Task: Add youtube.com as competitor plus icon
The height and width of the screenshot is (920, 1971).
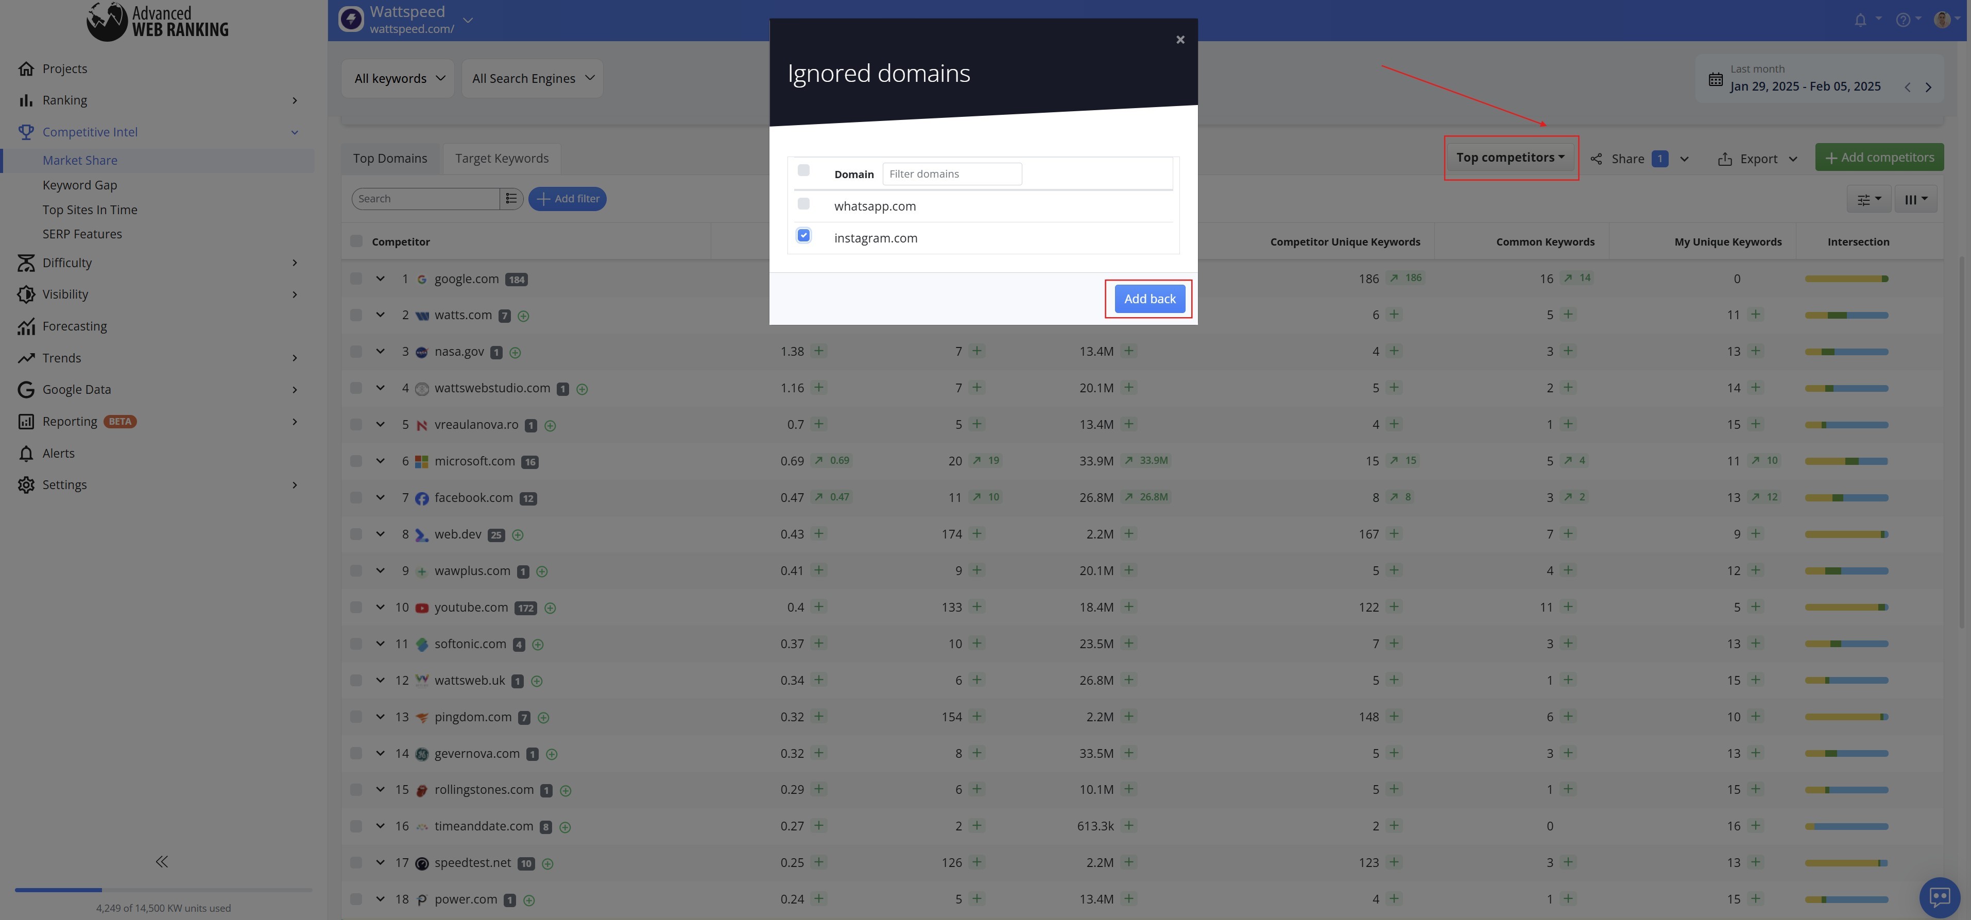Action: coord(550,608)
